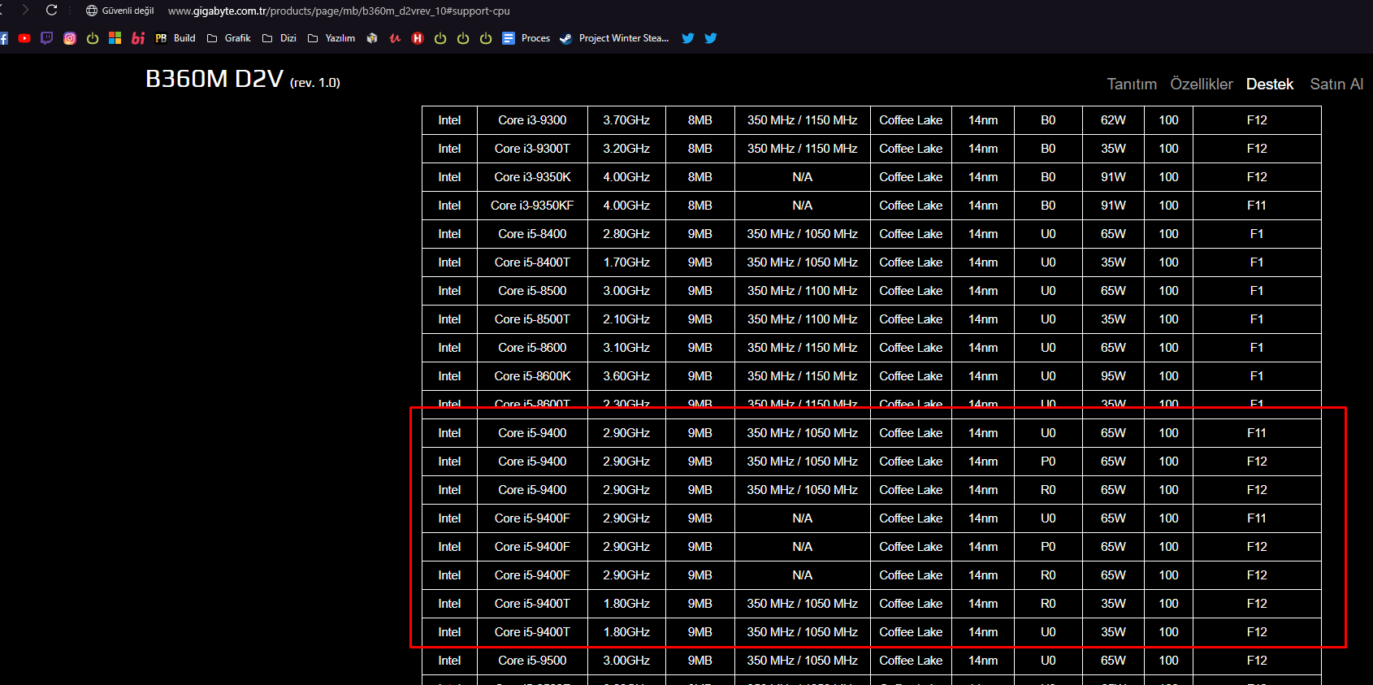Open the YouTube bookmark

[x=24, y=38]
